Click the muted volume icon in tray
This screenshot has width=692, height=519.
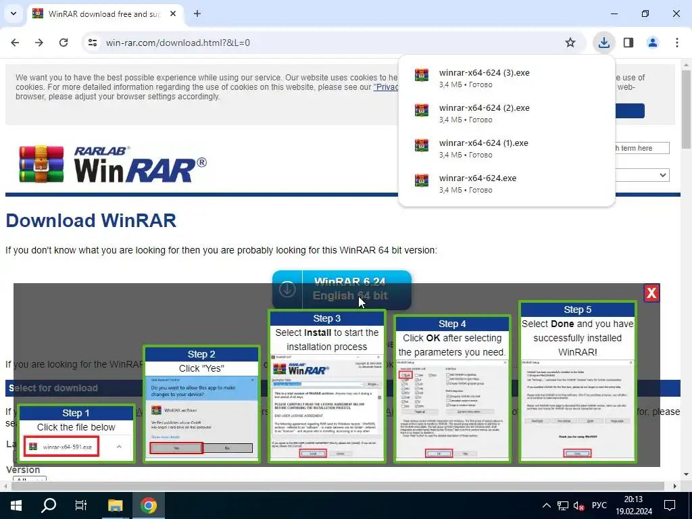[578, 505]
